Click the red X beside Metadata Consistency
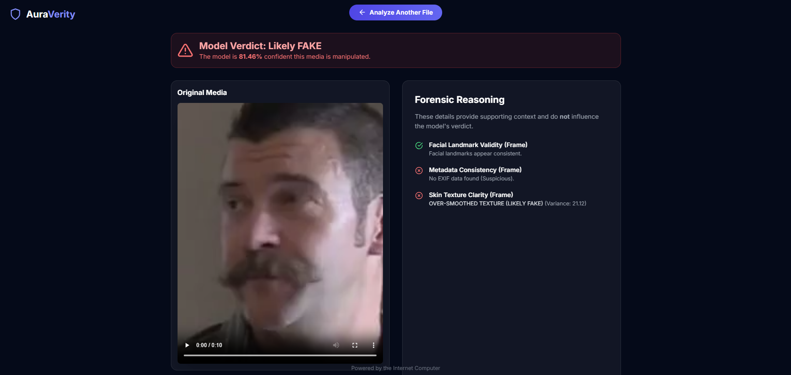 (418, 170)
